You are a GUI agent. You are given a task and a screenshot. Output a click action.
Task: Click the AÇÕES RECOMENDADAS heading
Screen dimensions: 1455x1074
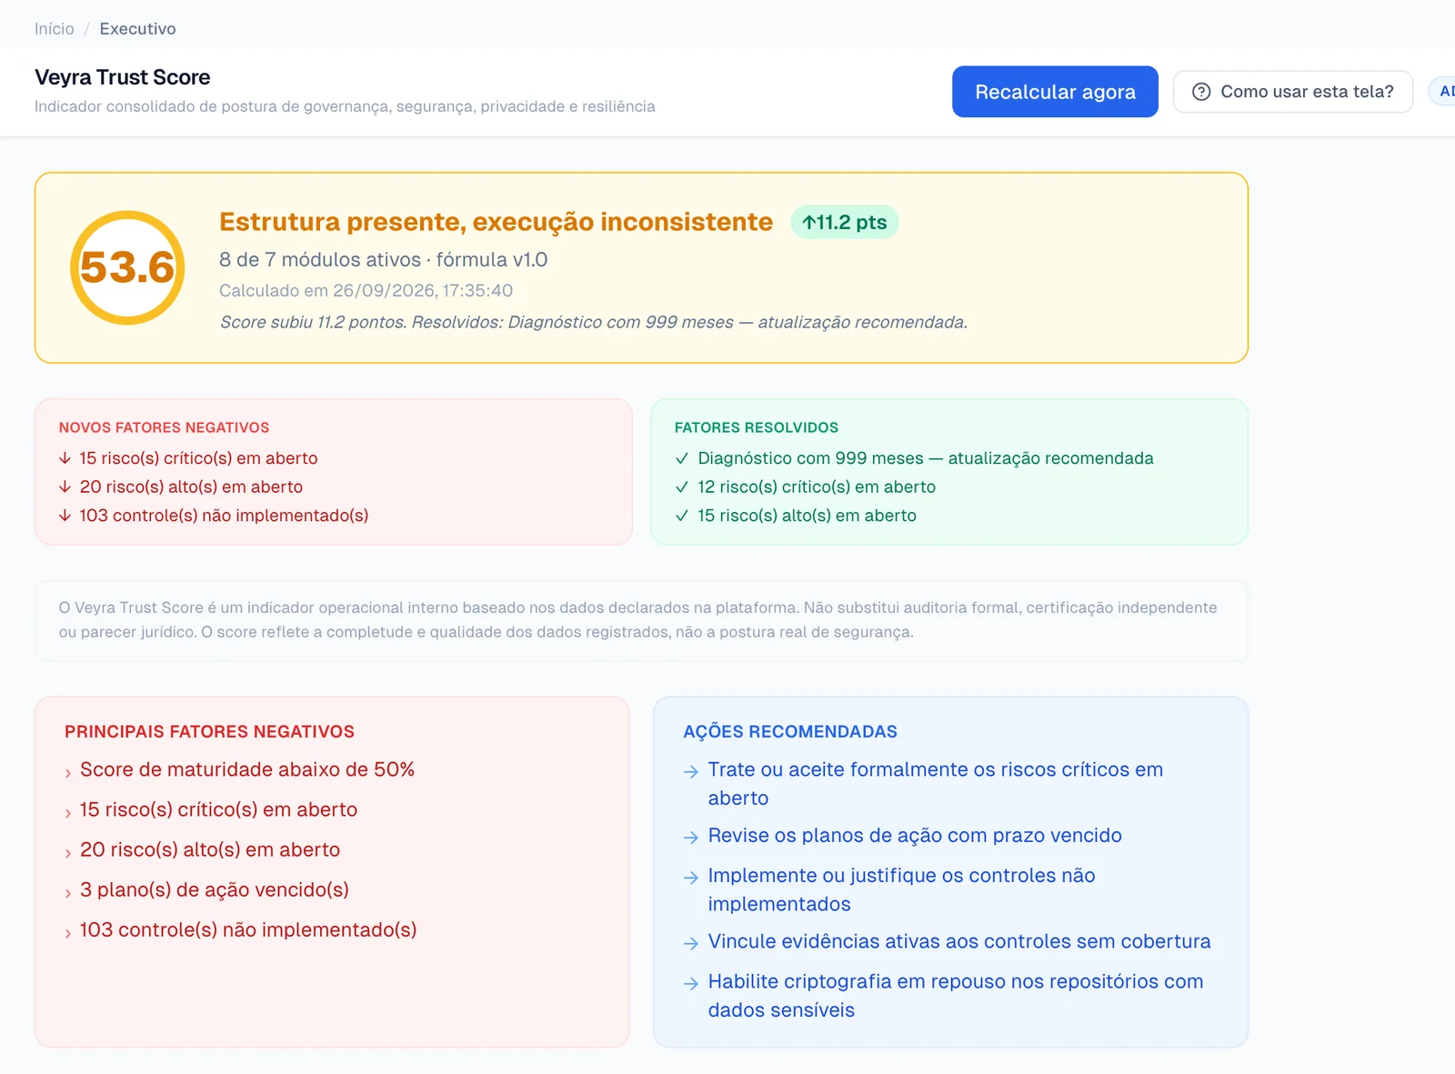tap(790, 732)
